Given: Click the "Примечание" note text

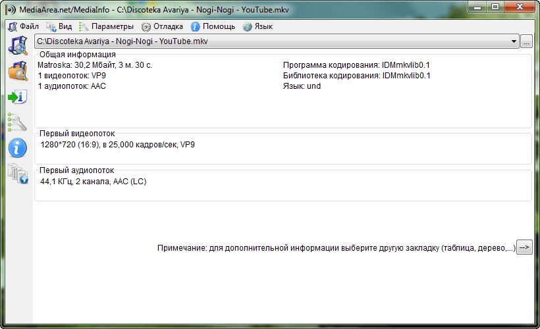Looking at the screenshot, I should pos(337,248).
